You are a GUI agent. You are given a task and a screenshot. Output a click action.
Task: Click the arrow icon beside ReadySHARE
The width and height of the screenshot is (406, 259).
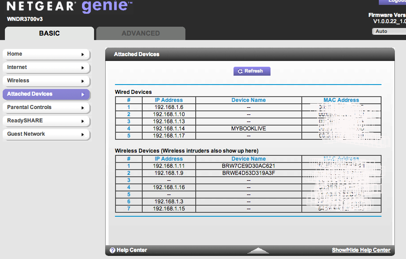tap(82, 121)
